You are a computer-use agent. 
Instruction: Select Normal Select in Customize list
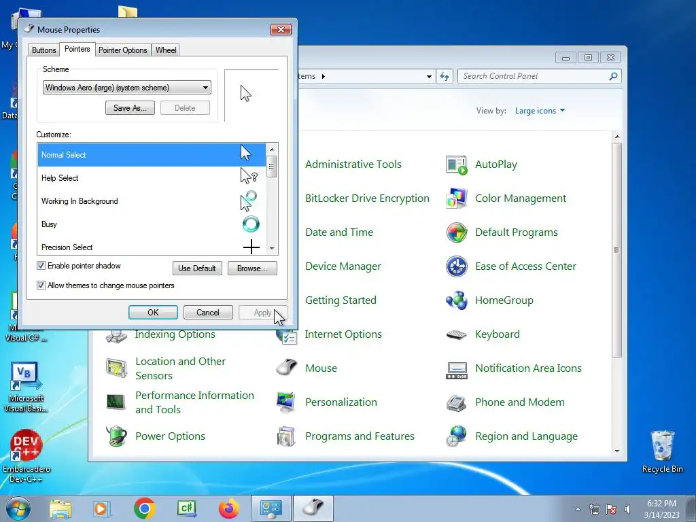tap(152, 155)
